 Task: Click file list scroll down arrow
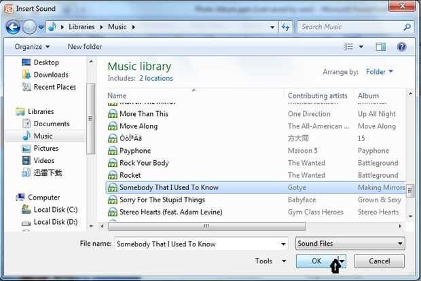[410, 216]
